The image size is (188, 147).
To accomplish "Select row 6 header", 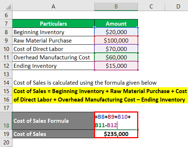I will point(6,15).
